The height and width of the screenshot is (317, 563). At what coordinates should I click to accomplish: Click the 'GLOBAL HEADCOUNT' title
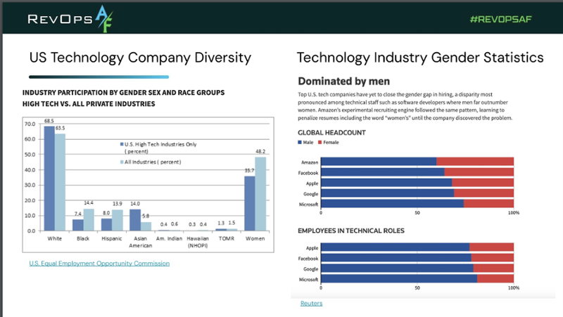pos(331,133)
